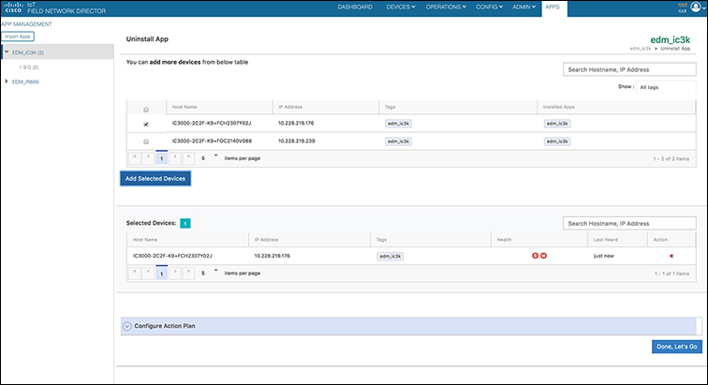
Task: Click edm_ic3k tag for device 10.228.219.176
Action: (398, 124)
